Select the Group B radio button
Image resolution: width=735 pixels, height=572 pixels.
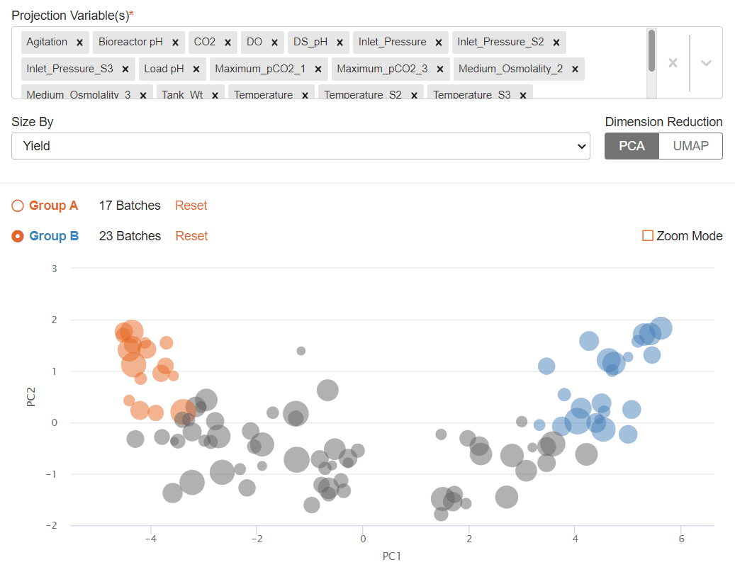point(18,236)
